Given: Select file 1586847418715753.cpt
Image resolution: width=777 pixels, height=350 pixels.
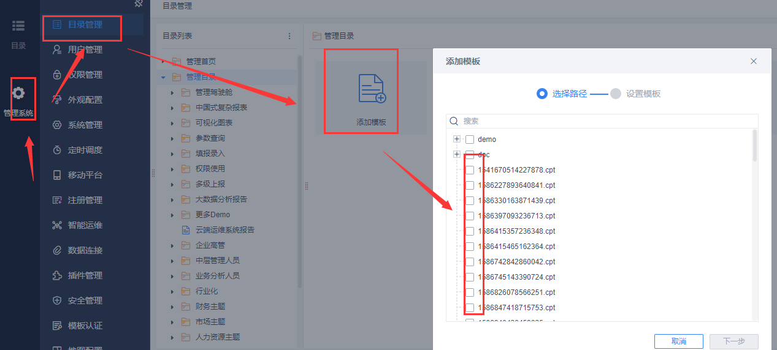Looking at the screenshot, I should (516, 308).
